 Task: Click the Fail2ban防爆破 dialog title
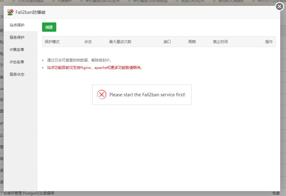tap(31, 12)
